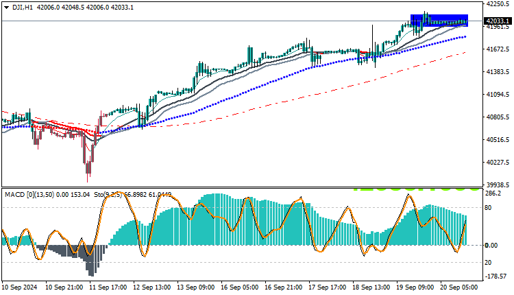Image resolution: width=514 pixels, height=295 pixels.
Task: Click the 19 Sep 09:00 time label
Action: point(415,287)
